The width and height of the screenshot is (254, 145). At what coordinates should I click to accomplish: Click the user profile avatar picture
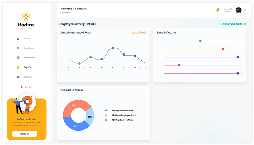click(x=238, y=10)
